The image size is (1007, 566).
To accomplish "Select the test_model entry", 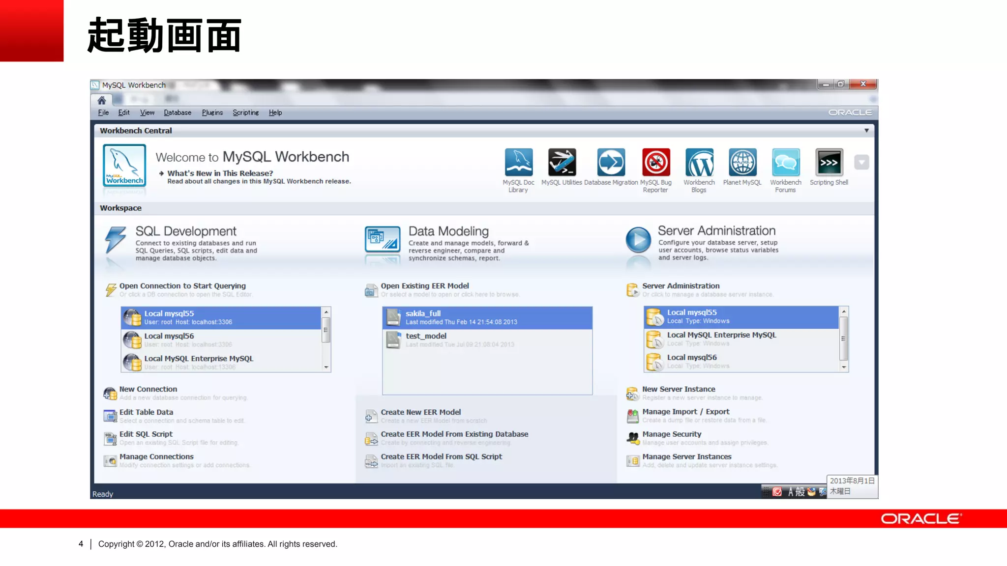I will coord(487,340).
